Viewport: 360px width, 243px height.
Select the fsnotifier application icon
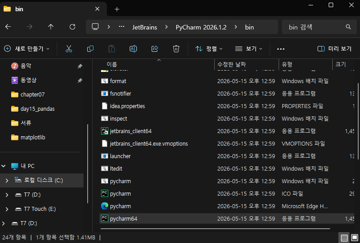pos(105,93)
